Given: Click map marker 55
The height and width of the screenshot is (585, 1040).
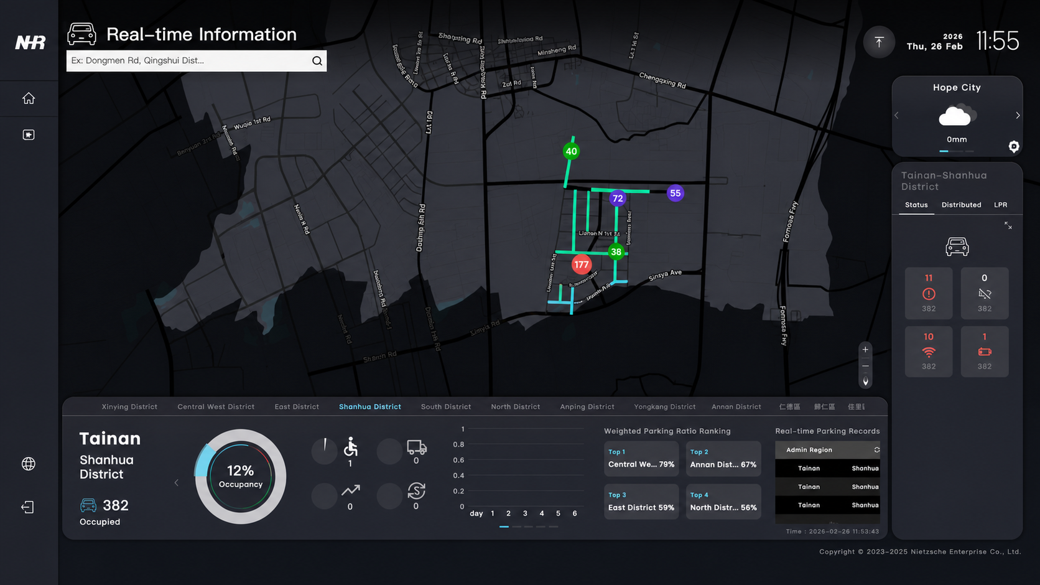Looking at the screenshot, I should pyautogui.click(x=675, y=193).
